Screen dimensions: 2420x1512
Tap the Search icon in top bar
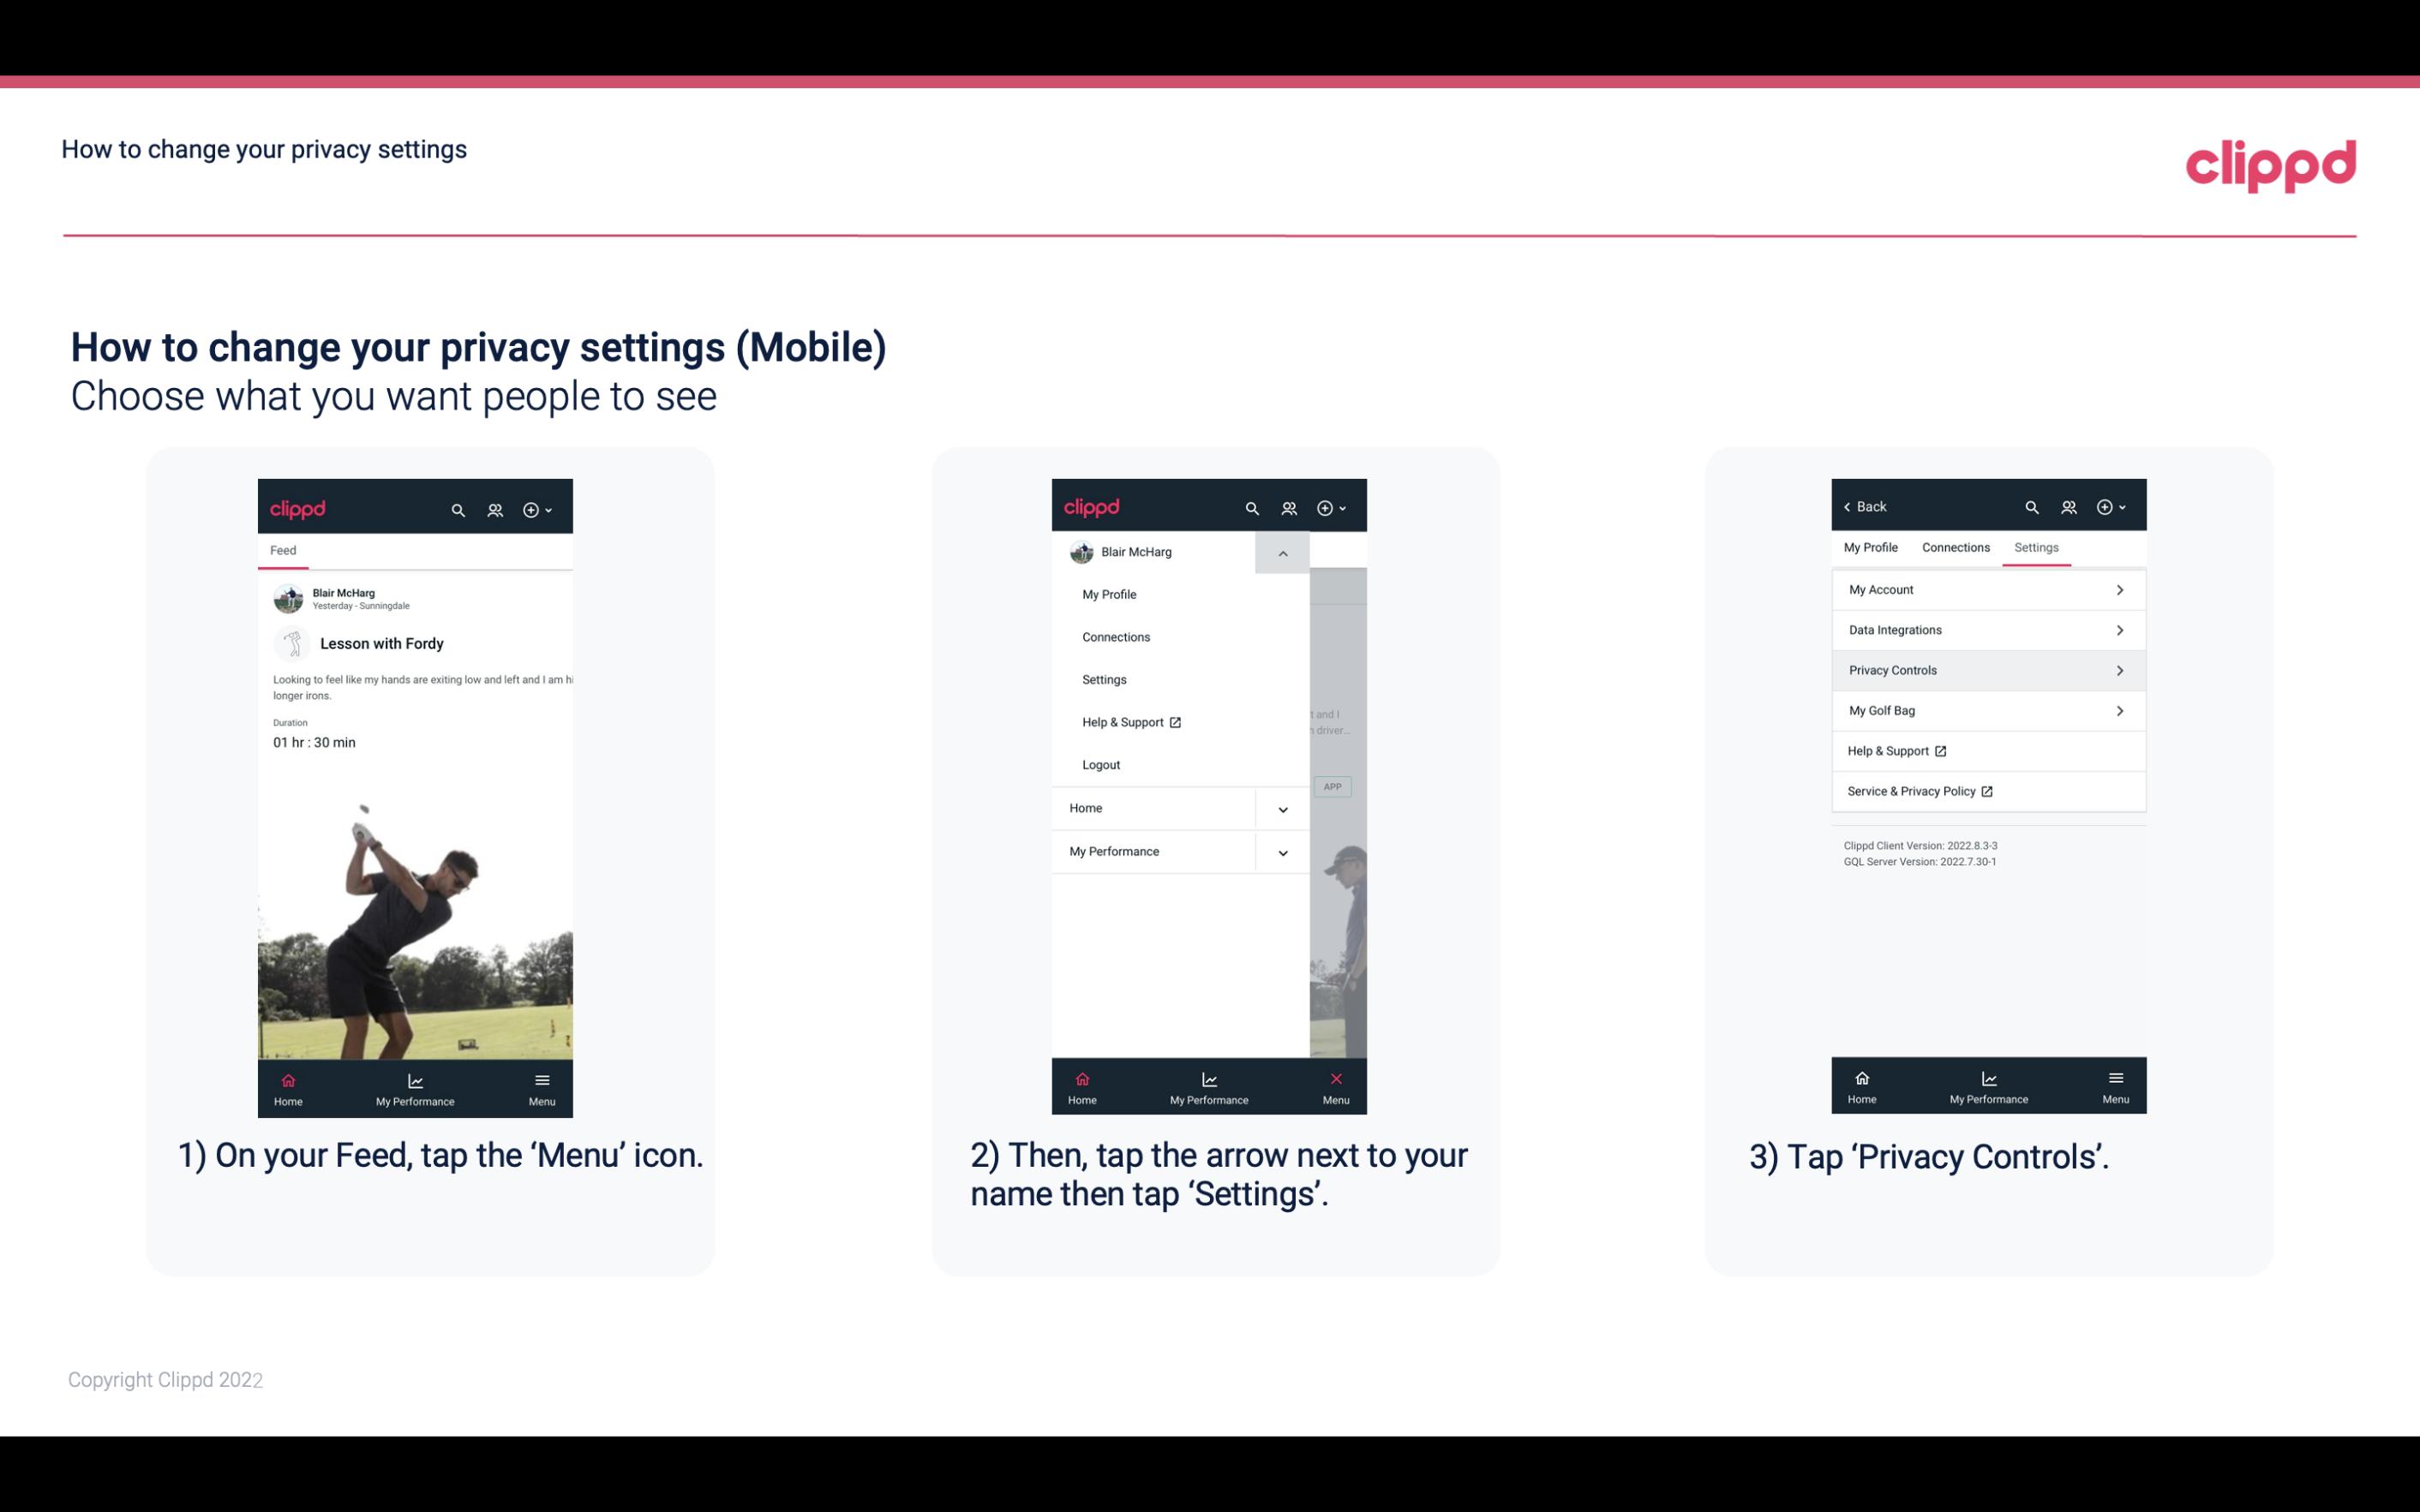tap(457, 507)
